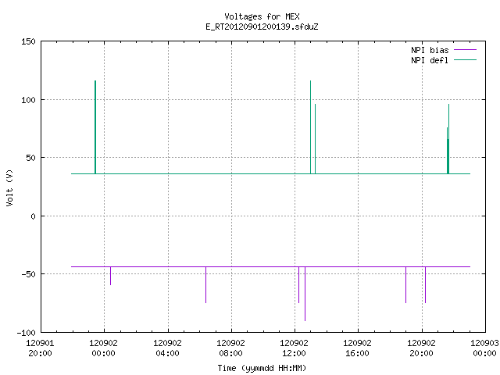Click the x-axis label 120902 04:00

(x=167, y=348)
